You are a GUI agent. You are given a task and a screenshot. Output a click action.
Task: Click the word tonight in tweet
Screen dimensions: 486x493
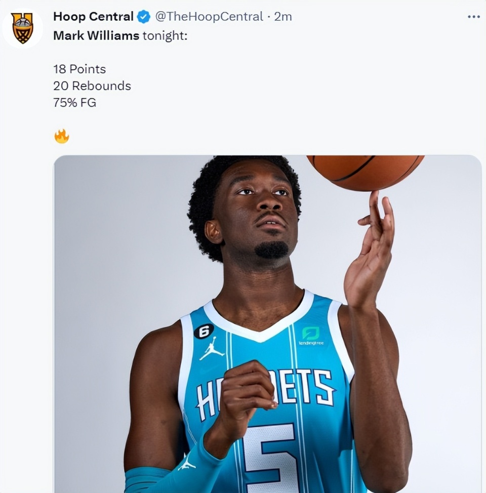click(165, 36)
